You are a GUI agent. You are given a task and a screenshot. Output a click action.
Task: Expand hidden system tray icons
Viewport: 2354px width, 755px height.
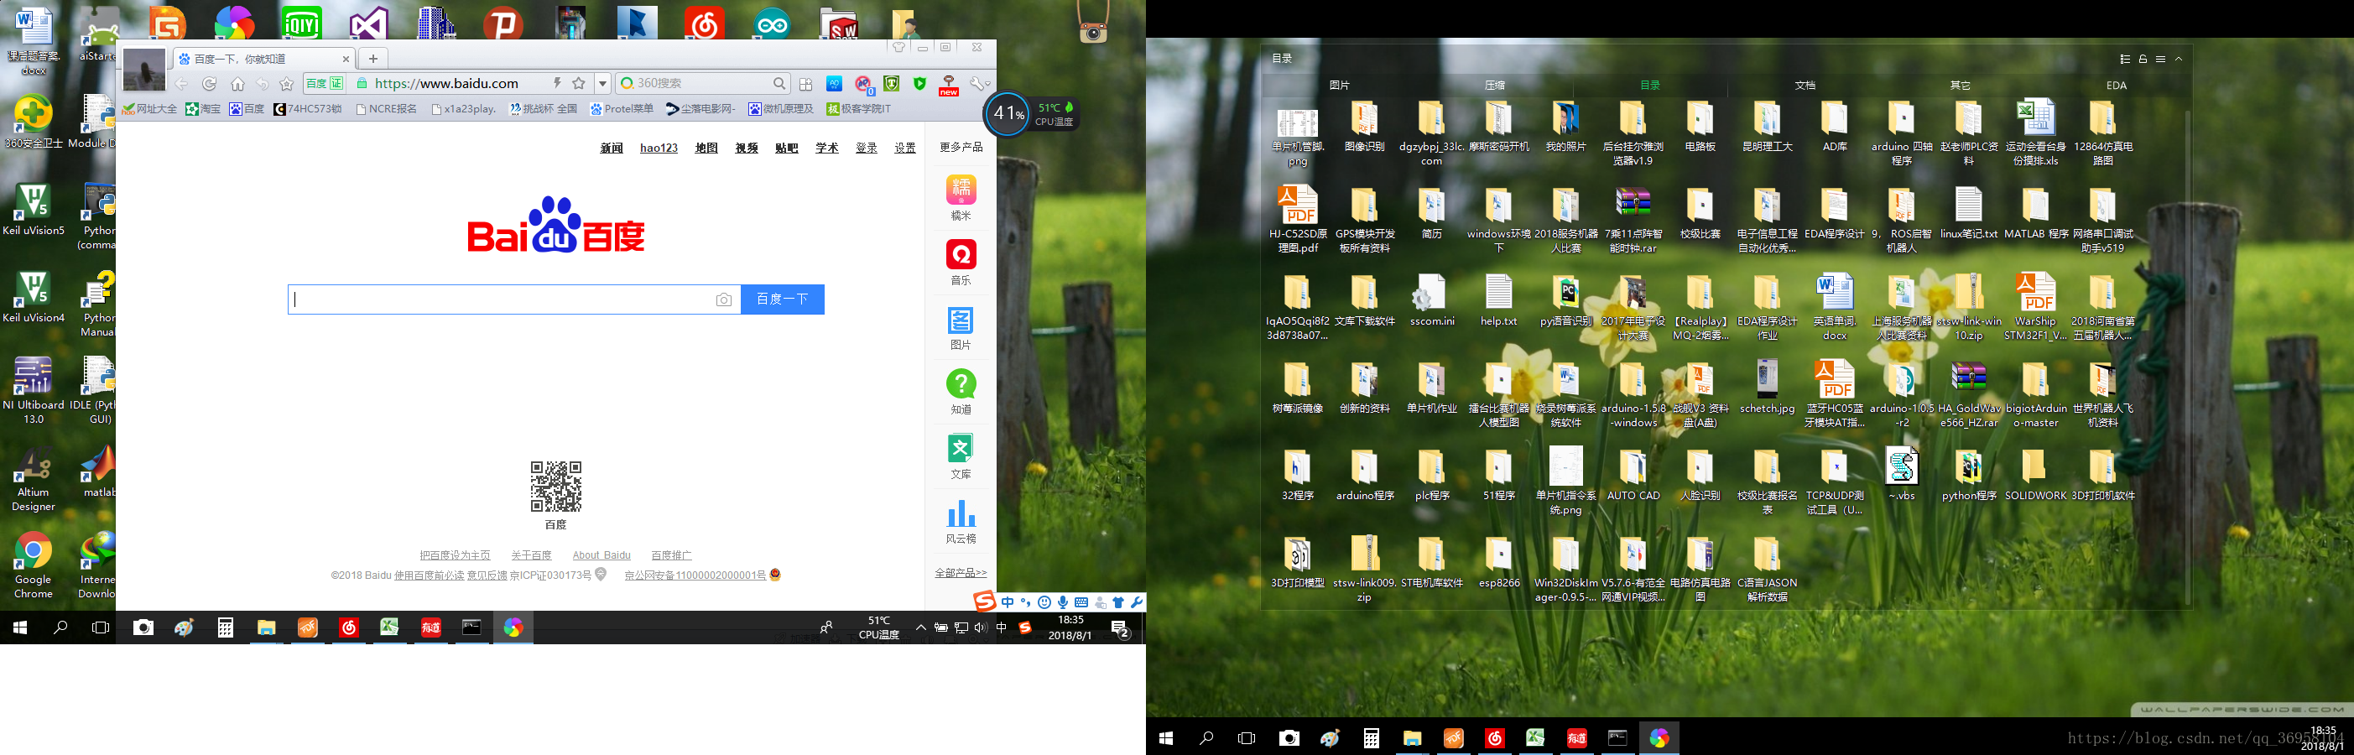click(x=920, y=628)
